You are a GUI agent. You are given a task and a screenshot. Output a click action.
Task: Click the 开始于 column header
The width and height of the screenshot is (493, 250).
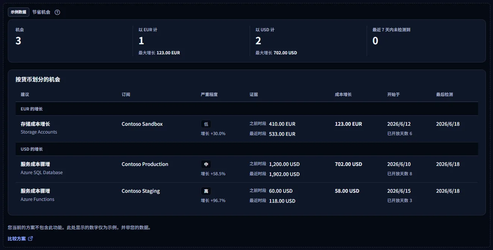pyautogui.click(x=394, y=94)
